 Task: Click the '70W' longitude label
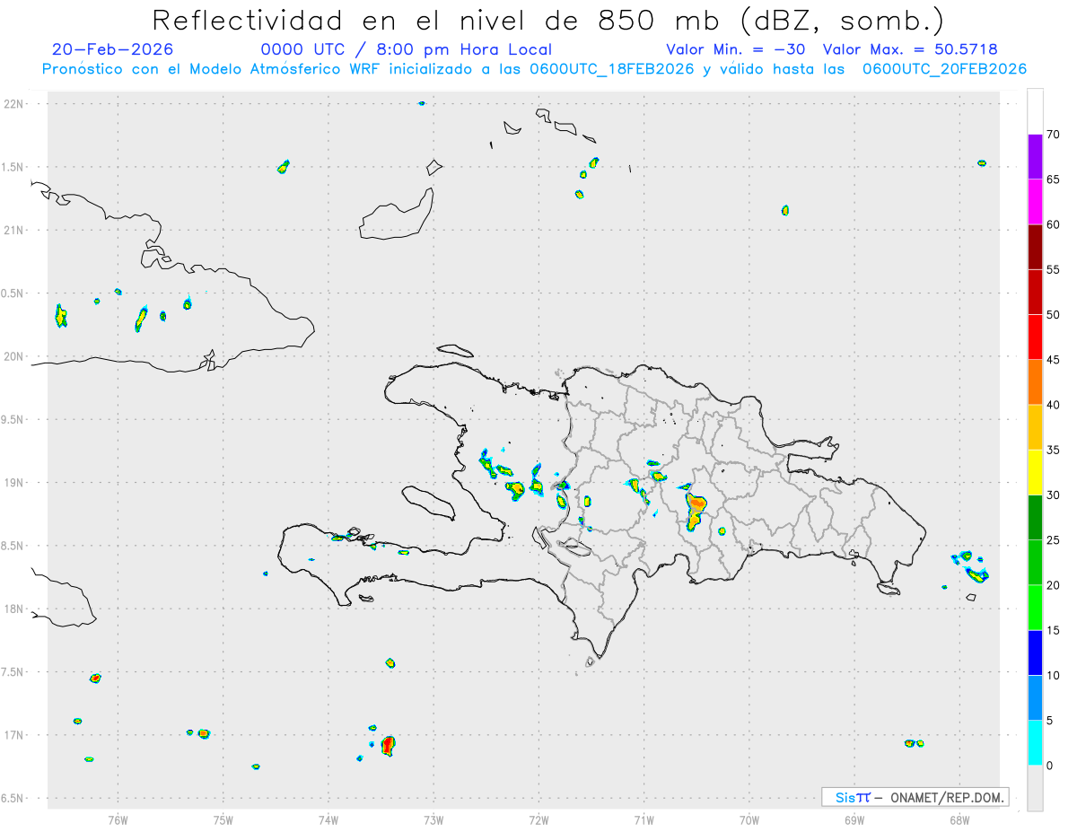pyautogui.click(x=749, y=819)
